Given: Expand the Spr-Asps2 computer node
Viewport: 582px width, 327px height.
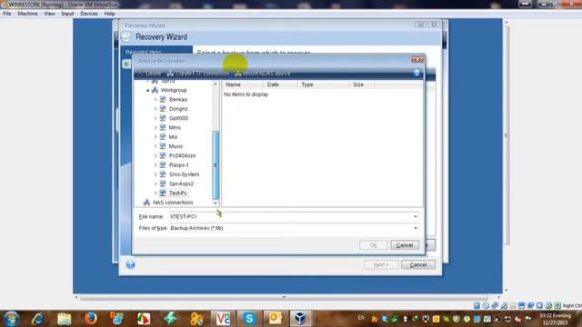Looking at the screenshot, I should (156, 183).
